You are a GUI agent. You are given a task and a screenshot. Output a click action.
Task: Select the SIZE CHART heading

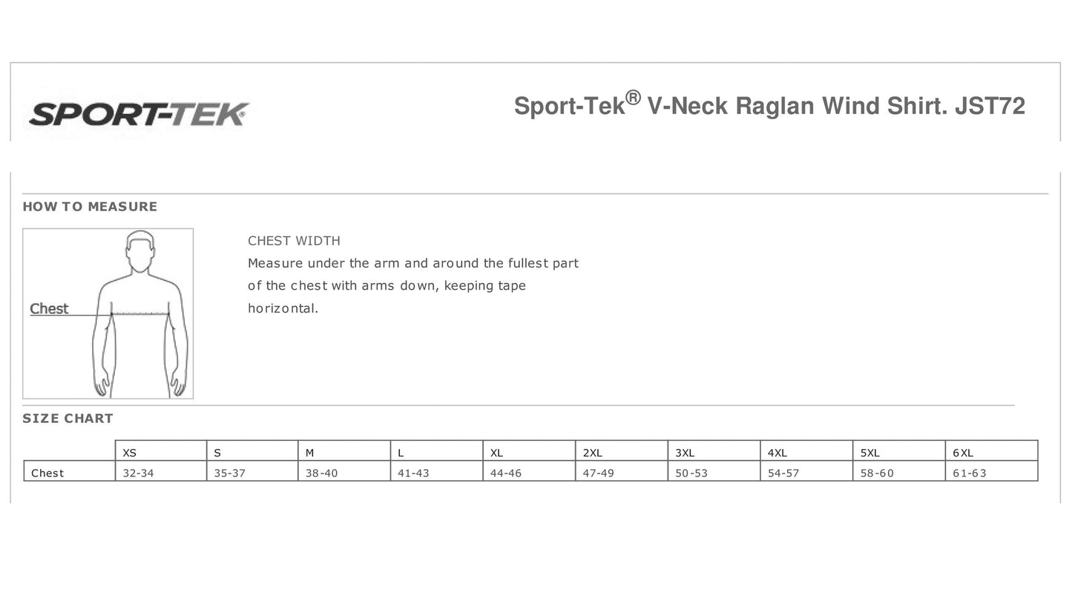tap(68, 419)
